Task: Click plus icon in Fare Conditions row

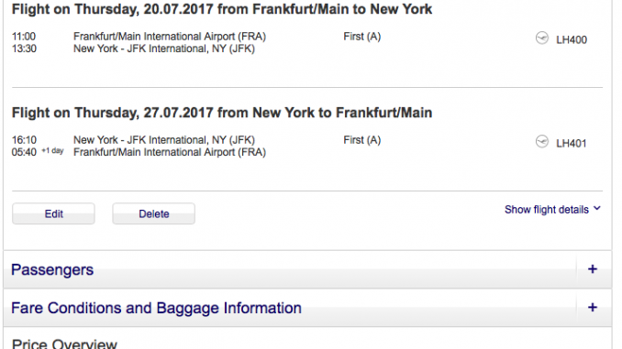Action: (x=593, y=308)
